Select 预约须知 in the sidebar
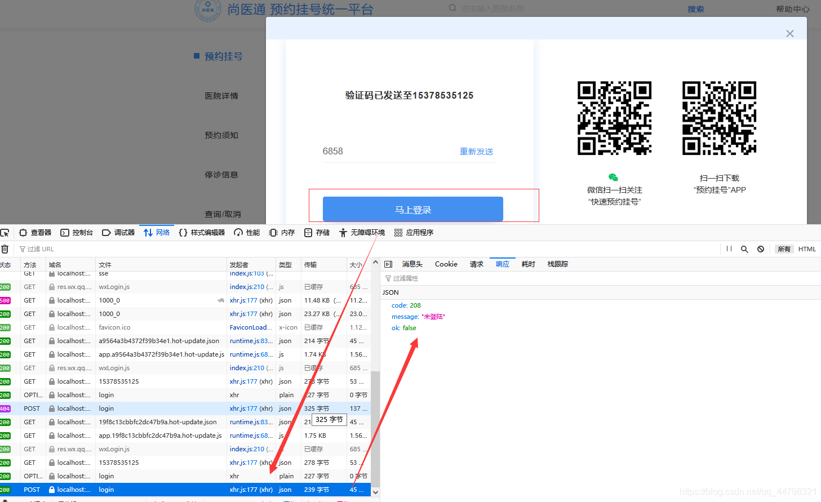This screenshot has width=821, height=502. click(x=221, y=135)
